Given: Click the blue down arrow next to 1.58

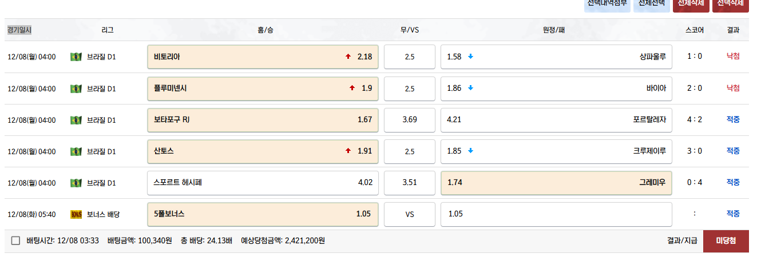Looking at the screenshot, I should tap(471, 57).
